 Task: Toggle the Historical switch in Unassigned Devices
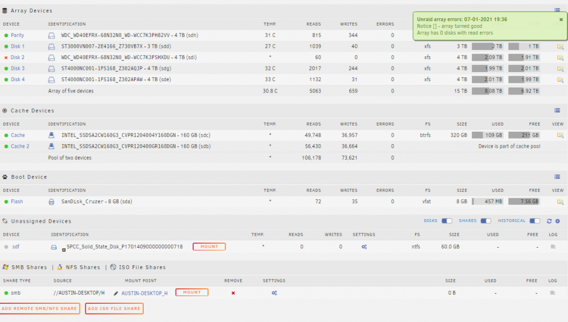click(534, 221)
